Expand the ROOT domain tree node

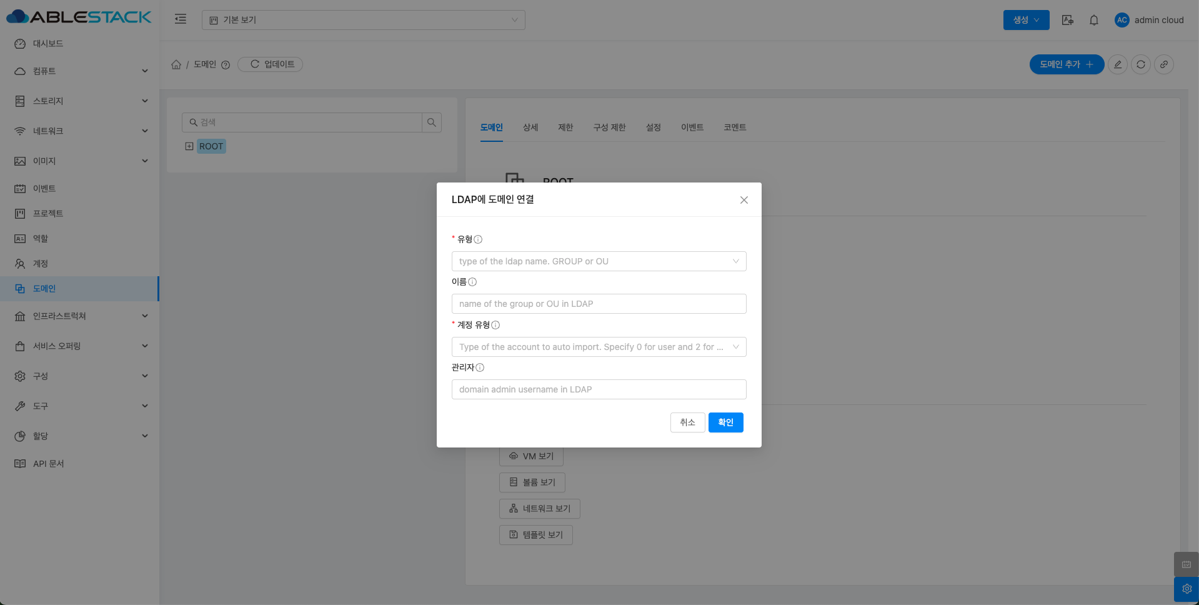pyautogui.click(x=189, y=146)
